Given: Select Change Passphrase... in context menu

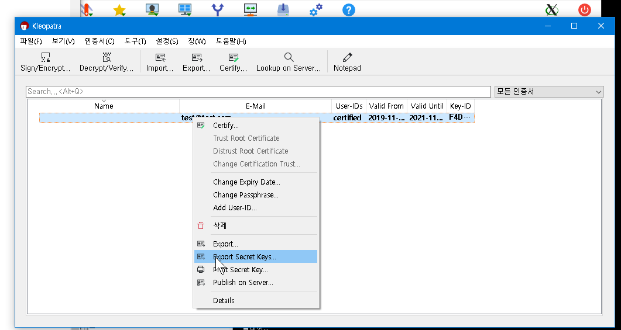Looking at the screenshot, I should (255, 195).
